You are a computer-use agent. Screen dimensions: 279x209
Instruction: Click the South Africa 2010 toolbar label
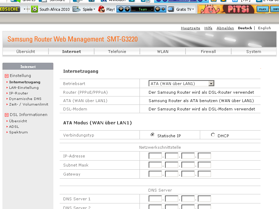pos(54,9)
